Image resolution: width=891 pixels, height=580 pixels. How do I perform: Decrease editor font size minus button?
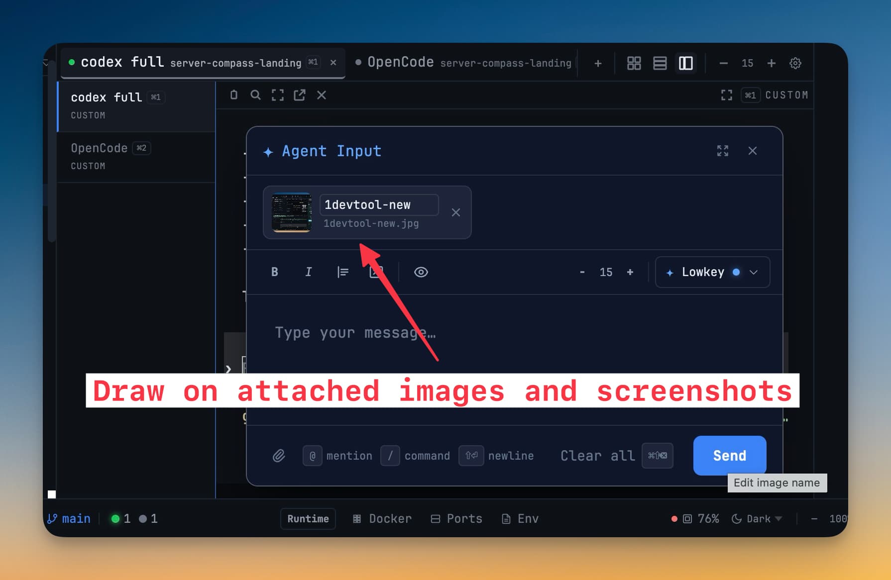coord(582,272)
